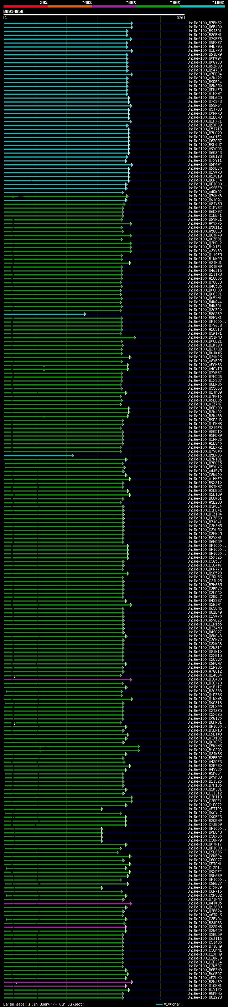Click the short cyan alignment bar for B8A289

[x=45, y=314]
